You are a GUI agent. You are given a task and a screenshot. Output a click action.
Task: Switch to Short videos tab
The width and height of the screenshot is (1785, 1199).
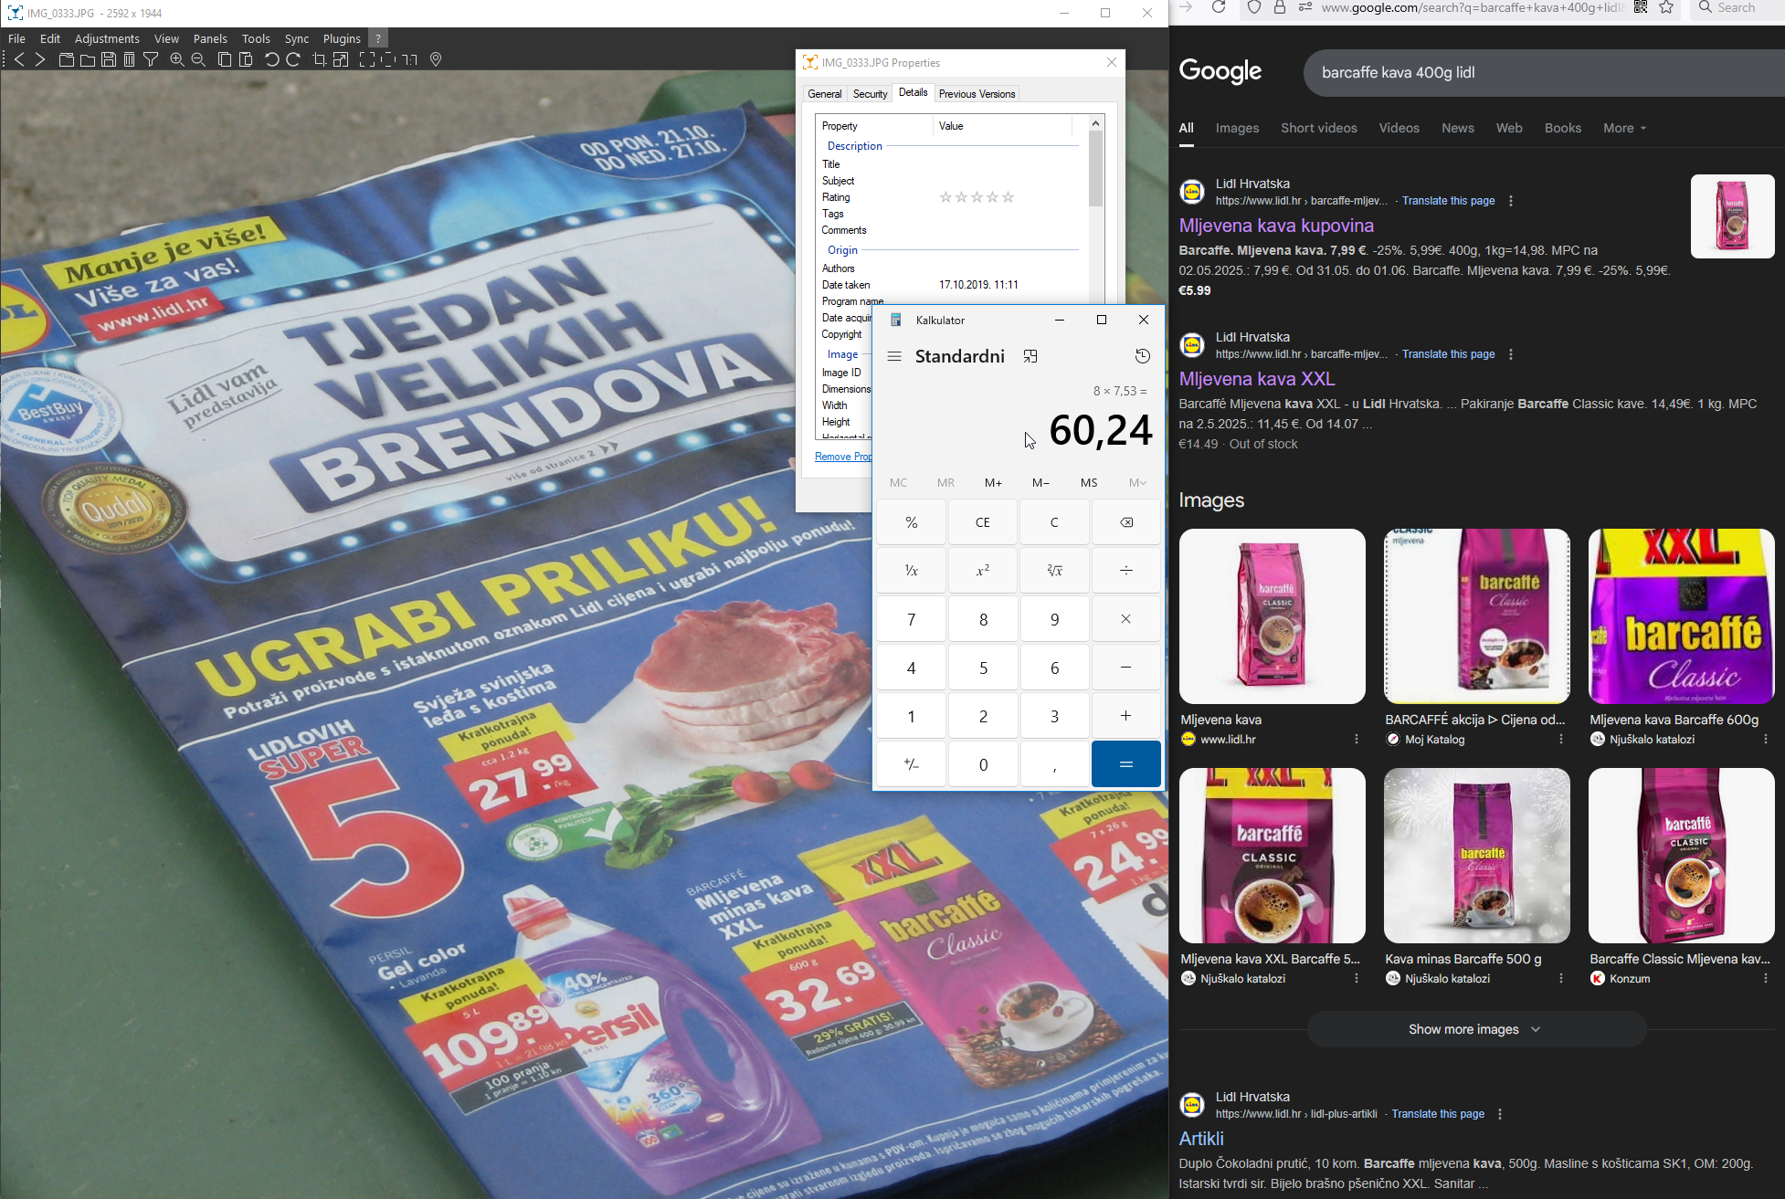coord(1318,128)
